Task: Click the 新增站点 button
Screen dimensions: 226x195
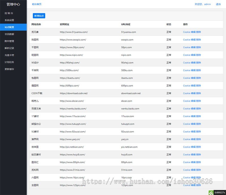Action: (x=39, y=16)
